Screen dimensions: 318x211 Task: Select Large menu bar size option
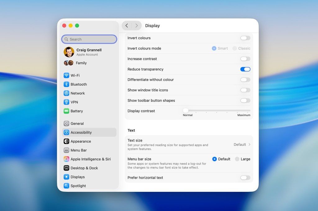[237, 159]
